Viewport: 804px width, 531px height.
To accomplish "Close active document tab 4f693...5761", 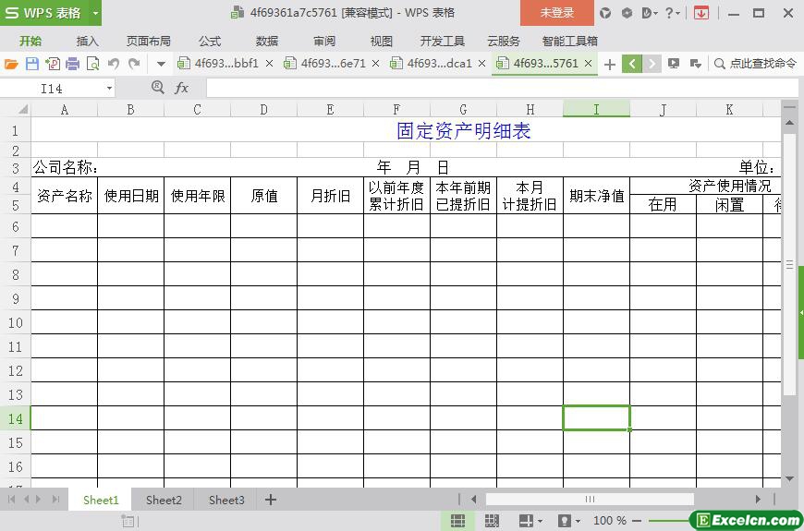I will pos(588,64).
